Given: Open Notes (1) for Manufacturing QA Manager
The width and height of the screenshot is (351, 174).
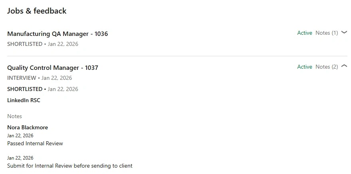Looking at the screenshot, I should point(326,33).
